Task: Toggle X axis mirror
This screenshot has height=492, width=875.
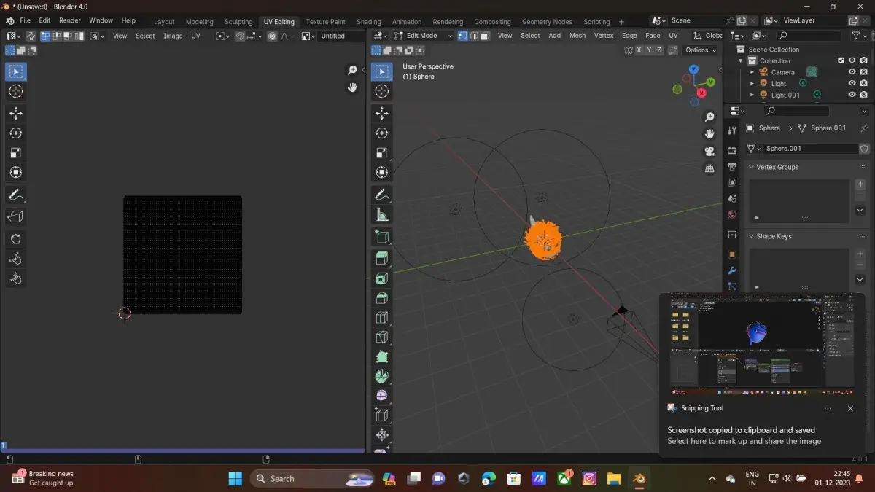Action: (x=639, y=50)
